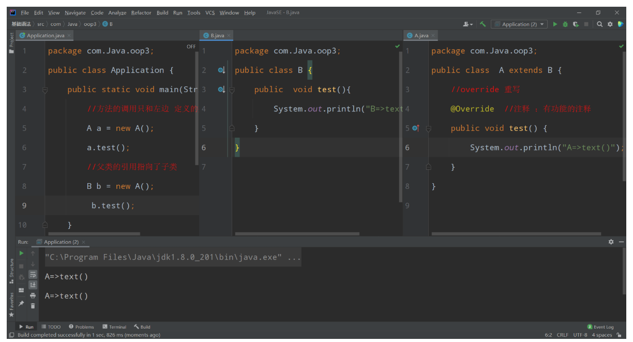Click the OFF inspection indicator in Application.java
This screenshot has width=633, height=342.
(191, 47)
